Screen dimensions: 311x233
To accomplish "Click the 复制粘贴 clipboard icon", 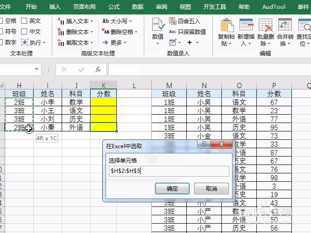I will [x=227, y=25].
